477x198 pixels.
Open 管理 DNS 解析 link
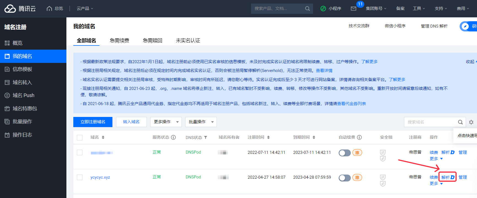click(x=434, y=26)
